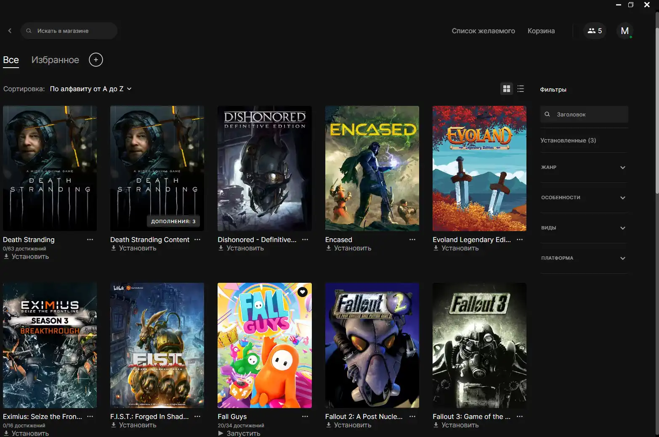Open Fall Guys cover thumbnail
This screenshot has width=659, height=437.
pyautogui.click(x=265, y=345)
